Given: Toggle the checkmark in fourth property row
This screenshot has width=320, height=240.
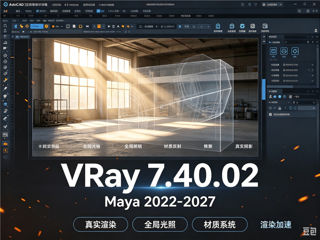Looking at the screenshot, I should 312,81.
